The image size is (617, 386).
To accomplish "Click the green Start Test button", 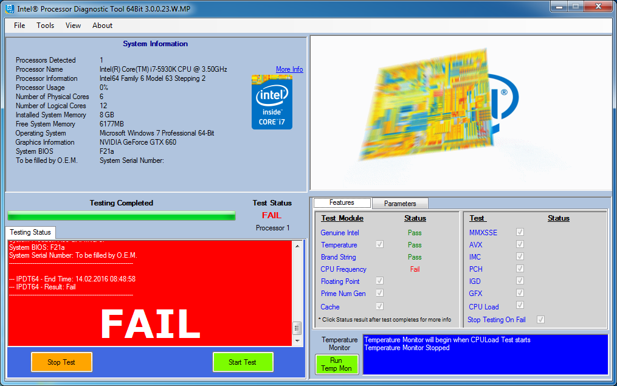I will pyautogui.click(x=243, y=362).
